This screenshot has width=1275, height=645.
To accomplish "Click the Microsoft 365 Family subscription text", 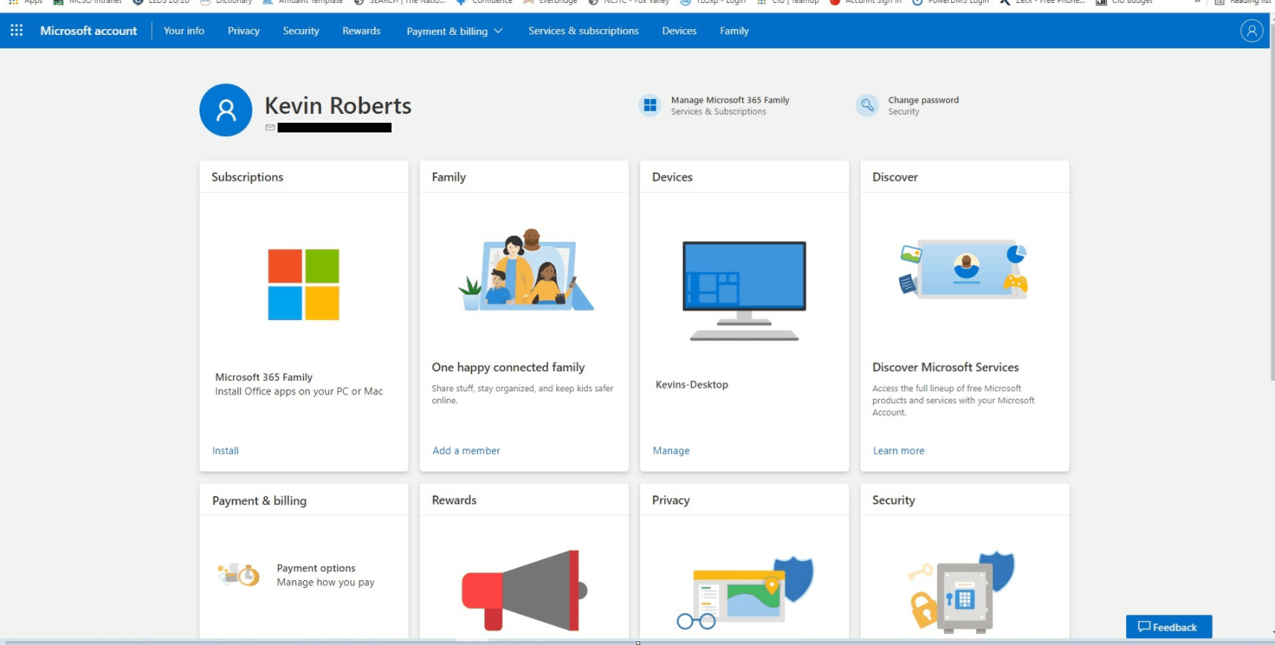I will pyautogui.click(x=263, y=377).
